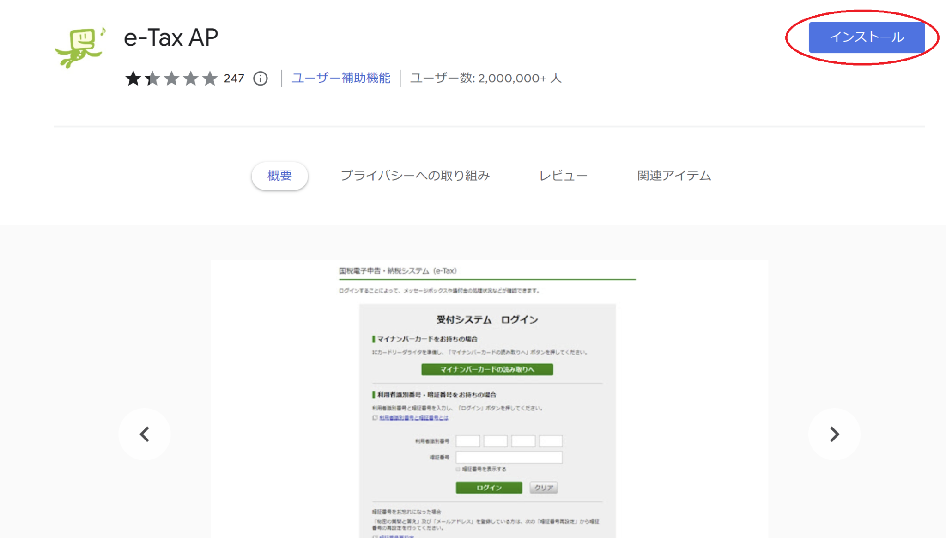The height and width of the screenshot is (538, 946).
Task: Switch to the プライバシーへの取り組み tab
Action: (x=415, y=176)
